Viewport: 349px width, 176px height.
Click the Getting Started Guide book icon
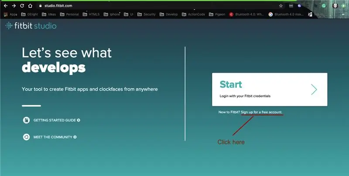(26, 120)
